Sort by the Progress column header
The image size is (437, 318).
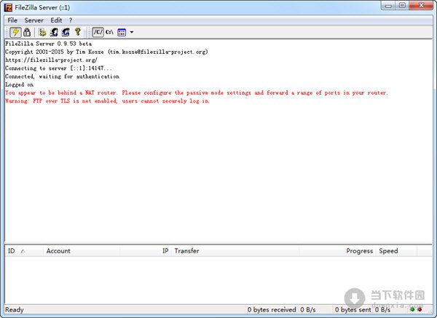(x=337, y=251)
